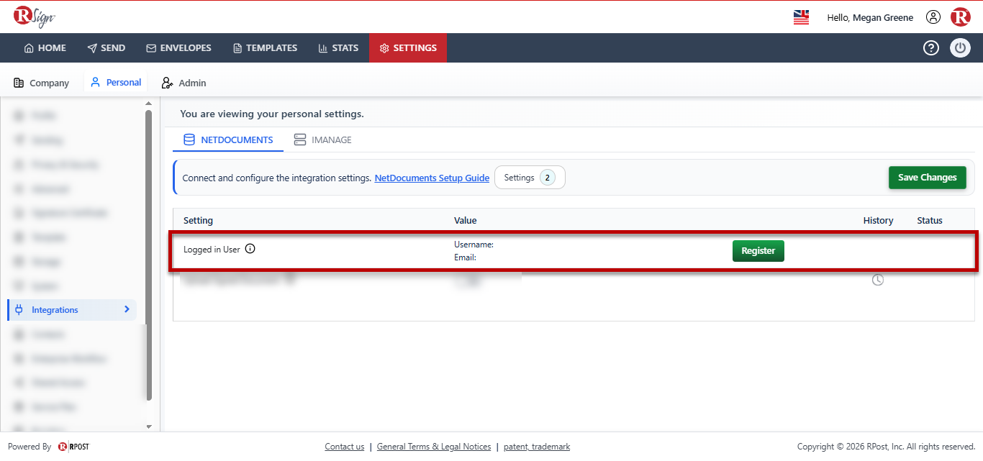
Task: Click the Status column header
Action: tap(930, 220)
